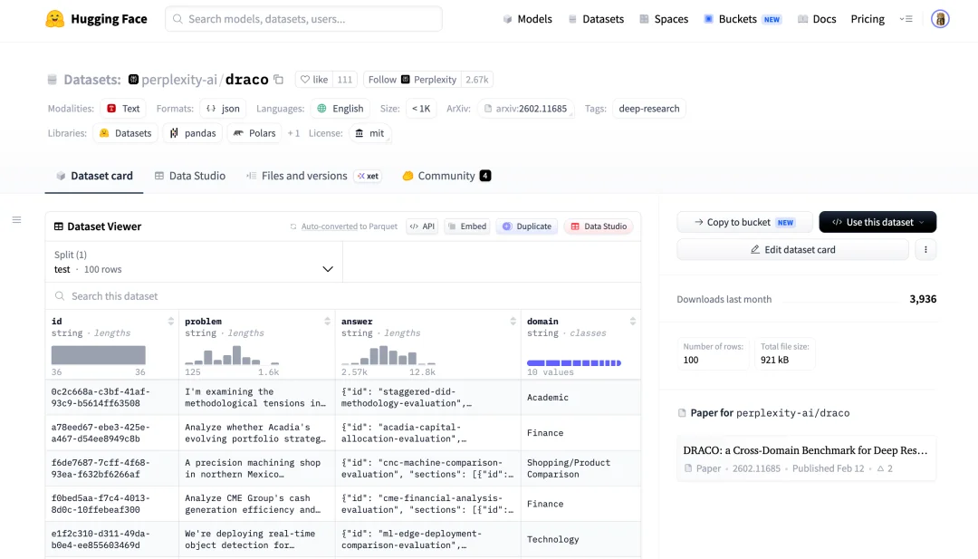The height and width of the screenshot is (559, 978).
Task: Click the deep-research tag
Action: [x=648, y=109]
